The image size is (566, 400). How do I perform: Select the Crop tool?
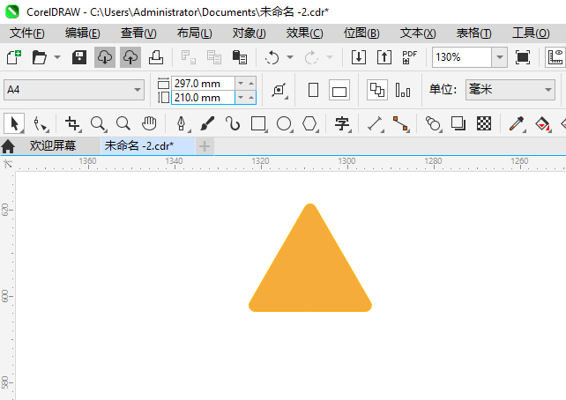pos(72,123)
